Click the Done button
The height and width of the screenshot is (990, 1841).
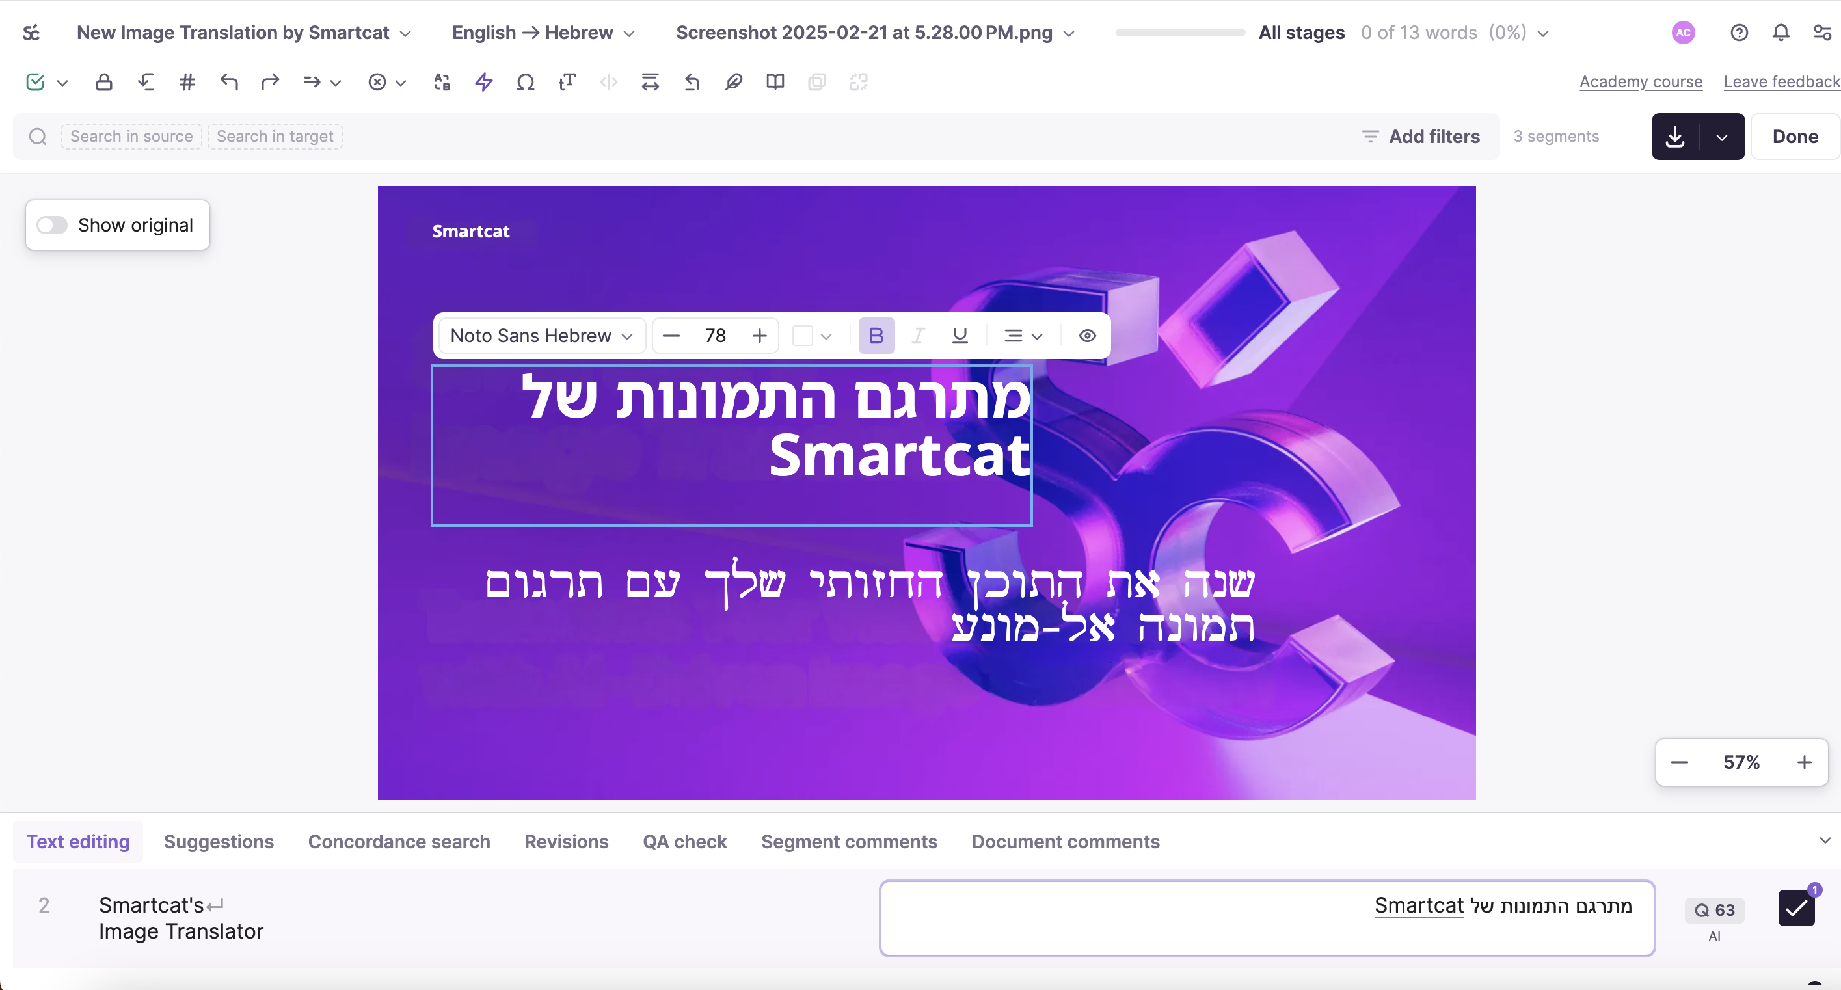[x=1795, y=137]
